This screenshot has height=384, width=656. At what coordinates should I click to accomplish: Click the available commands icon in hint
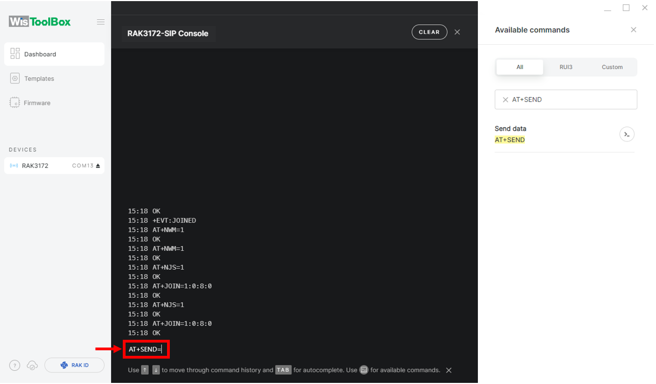(x=364, y=370)
